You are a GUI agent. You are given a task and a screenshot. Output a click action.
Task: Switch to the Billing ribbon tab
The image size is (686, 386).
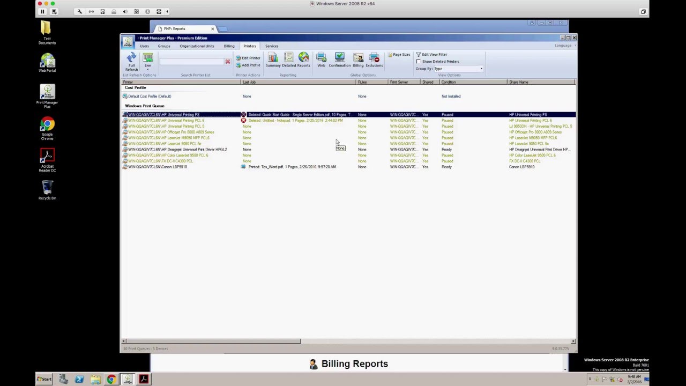229,46
